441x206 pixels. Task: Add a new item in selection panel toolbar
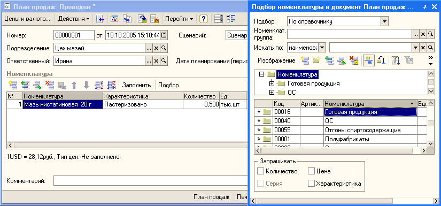click(304, 60)
